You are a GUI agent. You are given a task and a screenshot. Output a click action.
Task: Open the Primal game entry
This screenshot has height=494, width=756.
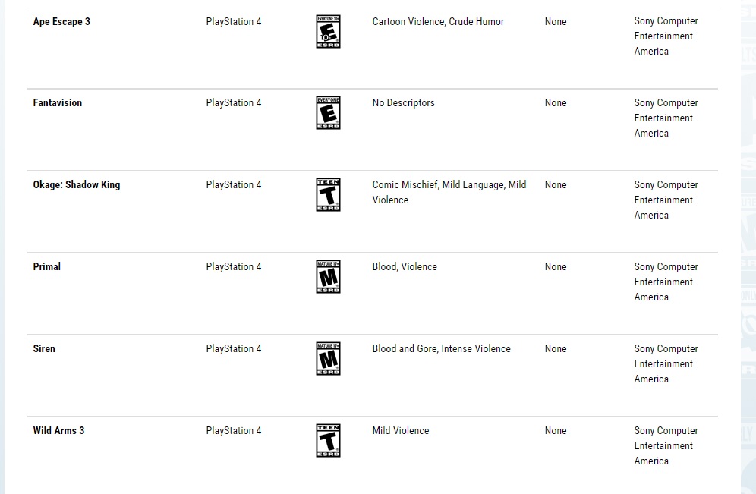click(47, 267)
